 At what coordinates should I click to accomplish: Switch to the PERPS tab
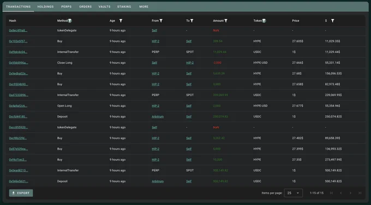tap(66, 7)
